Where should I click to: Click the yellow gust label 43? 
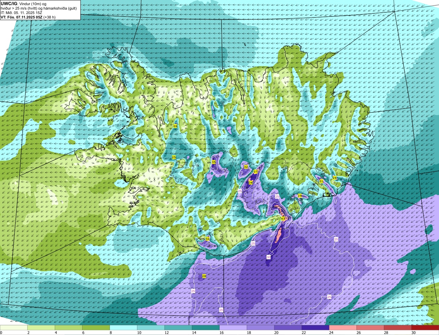(283, 218)
